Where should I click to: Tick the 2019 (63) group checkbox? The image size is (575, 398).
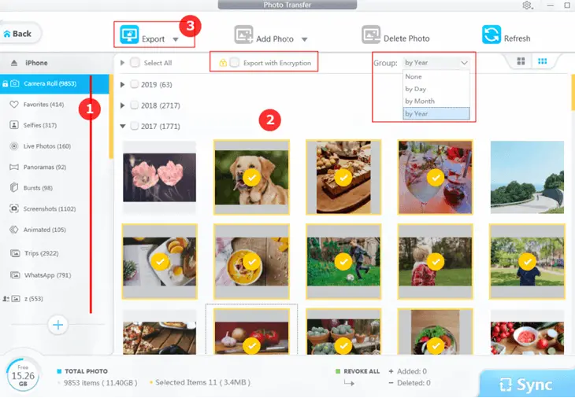[135, 84]
